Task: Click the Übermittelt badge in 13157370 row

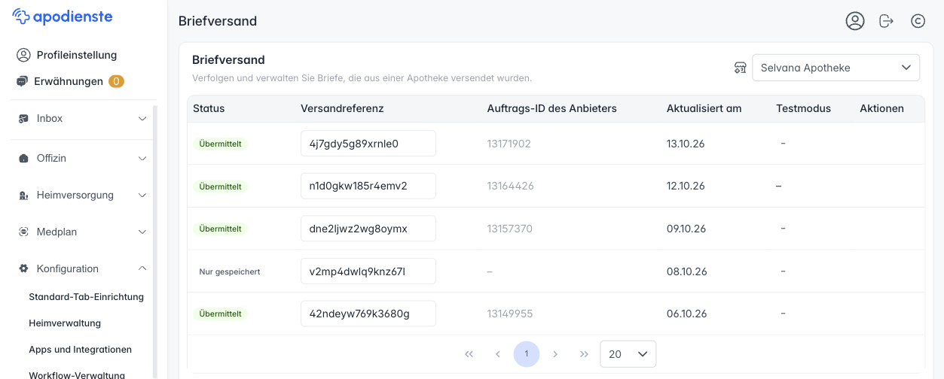Action: (x=220, y=229)
